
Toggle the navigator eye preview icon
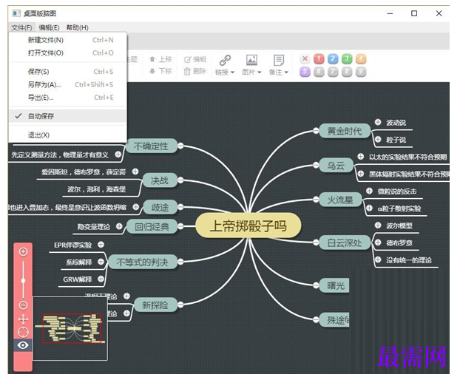[x=23, y=345]
